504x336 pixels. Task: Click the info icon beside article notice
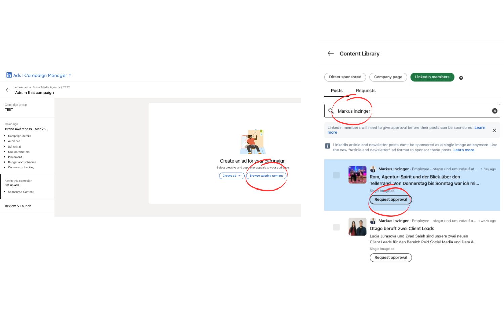tap(328, 146)
